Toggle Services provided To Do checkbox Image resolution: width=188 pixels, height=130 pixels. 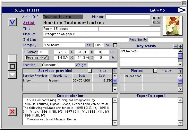90,71
